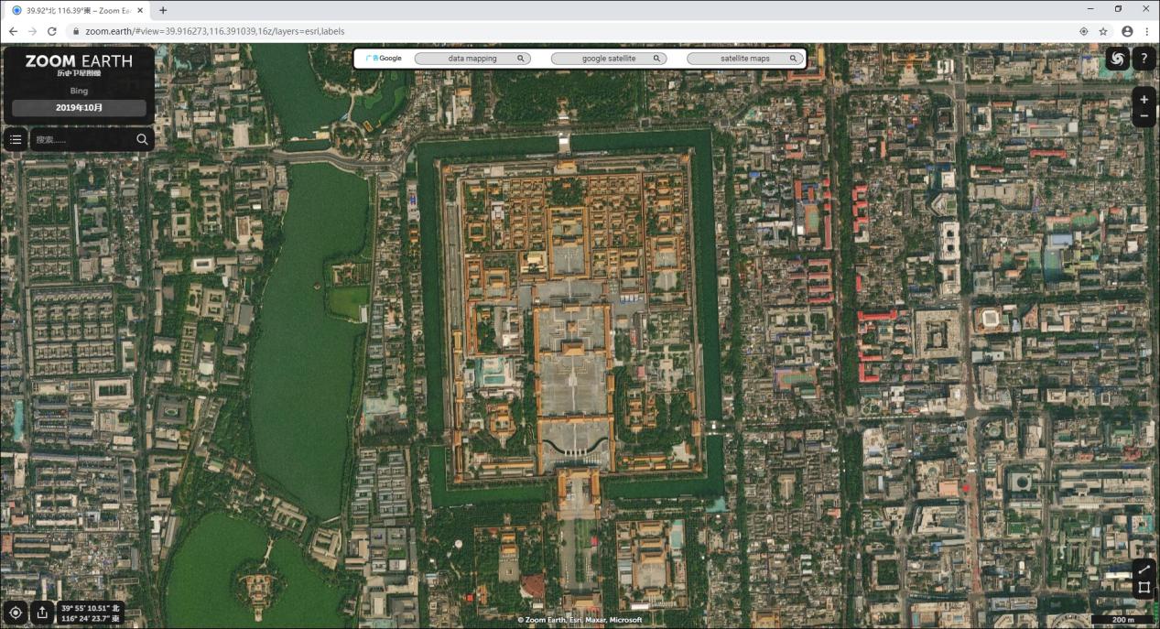Click the locate me crosshair icon
1160x629 pixels.
click(x=16, y=613)
